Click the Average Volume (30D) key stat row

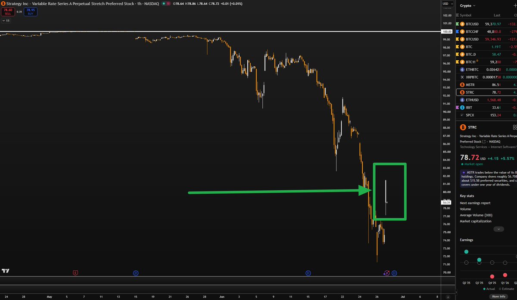coord(488,215)
